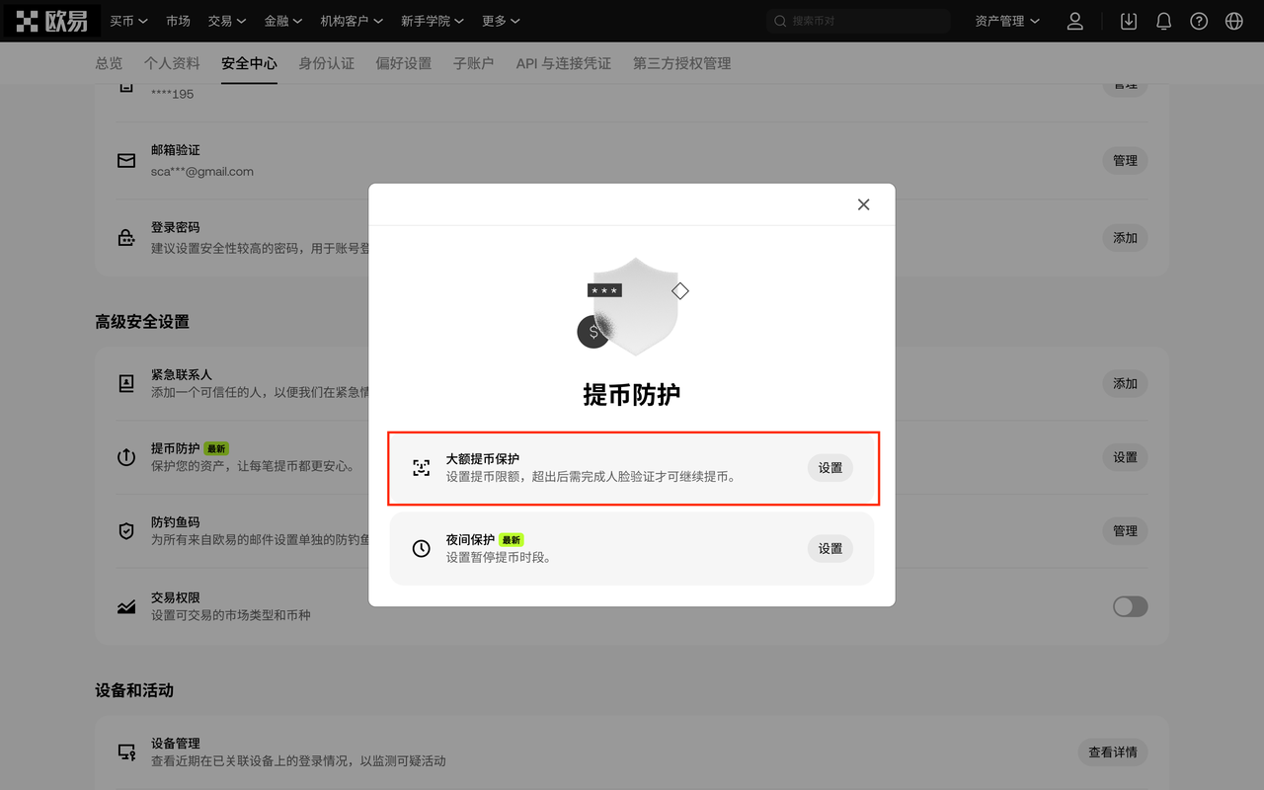Expand the 买币 dropdown menu
The height and width of the screenshot is (790, 1264).
(x=128, y=21)
